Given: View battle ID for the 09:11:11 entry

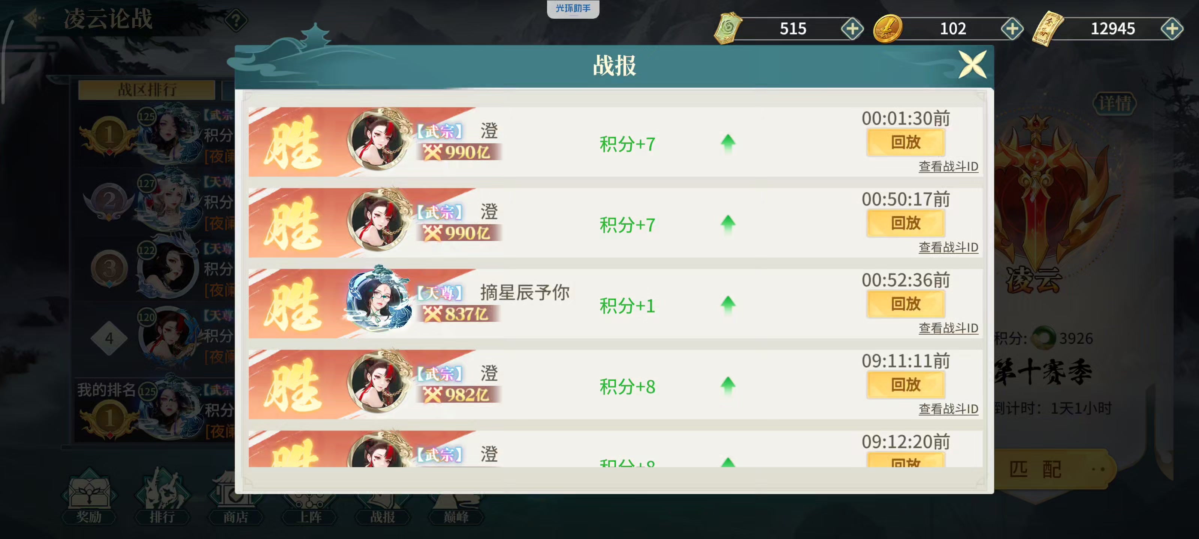Looking at the screenshot, I should (x=948, y=409).
